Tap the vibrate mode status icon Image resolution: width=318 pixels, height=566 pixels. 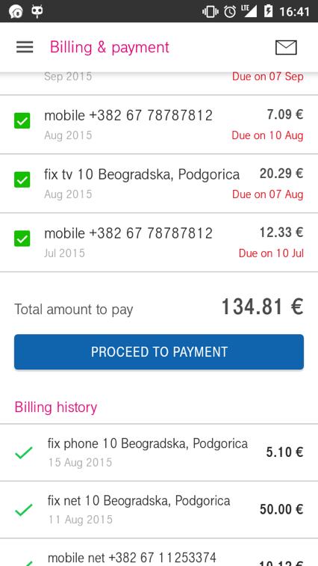pos(211,11)
